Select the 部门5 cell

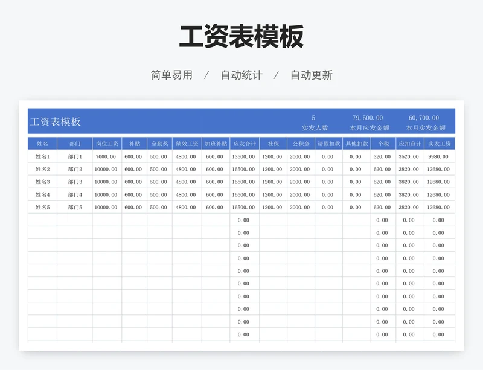[75, 208]
